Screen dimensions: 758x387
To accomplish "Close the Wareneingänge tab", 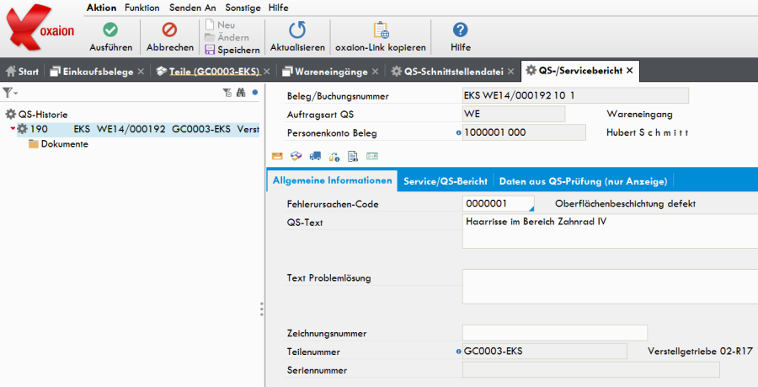I will tap(375, 72).
